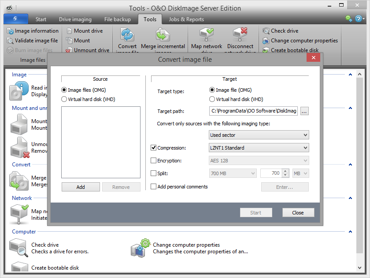The image size is (370, 278).
Task: Open the MB unit dropdown
Action: pos(300,173)
